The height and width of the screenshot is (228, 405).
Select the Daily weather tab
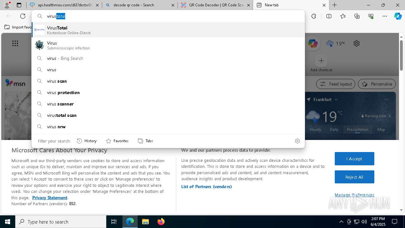[334, 129]
